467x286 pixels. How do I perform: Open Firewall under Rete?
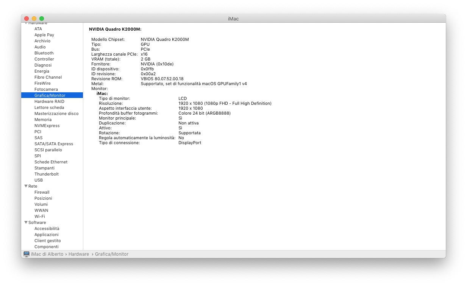pyautogui.click(x=42, y=192)
